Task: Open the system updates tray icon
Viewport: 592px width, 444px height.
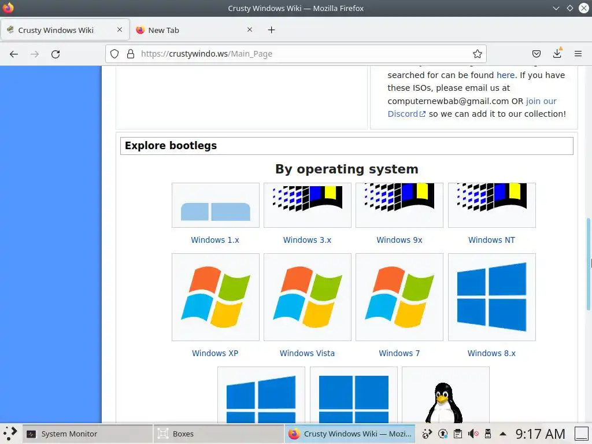Action: point(442,434)
